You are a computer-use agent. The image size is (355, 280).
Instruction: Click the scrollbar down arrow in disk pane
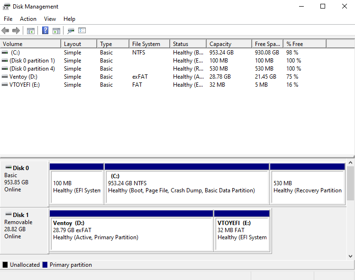coord(351,256)
